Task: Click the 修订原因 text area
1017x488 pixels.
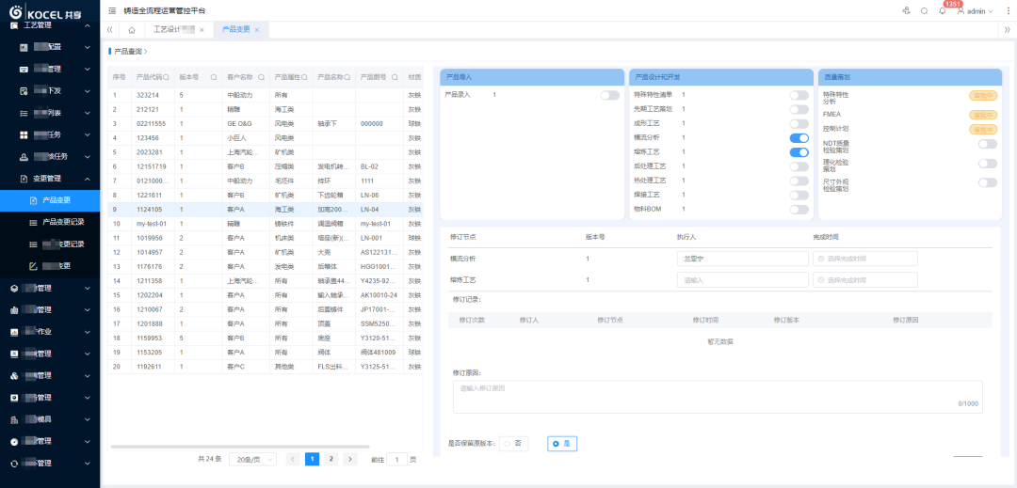Action: click(x=718, y=397)
